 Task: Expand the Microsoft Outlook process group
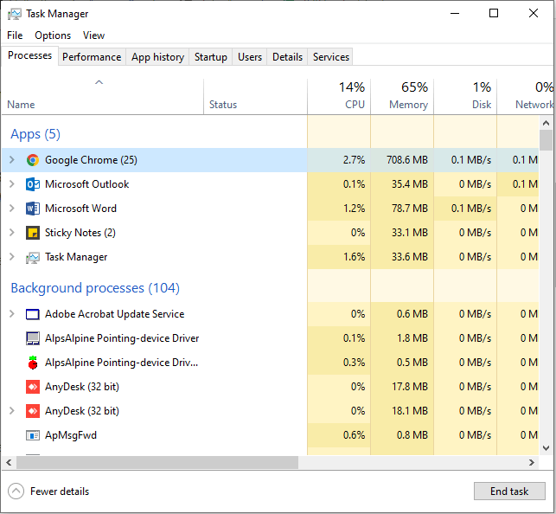(12, 183)
